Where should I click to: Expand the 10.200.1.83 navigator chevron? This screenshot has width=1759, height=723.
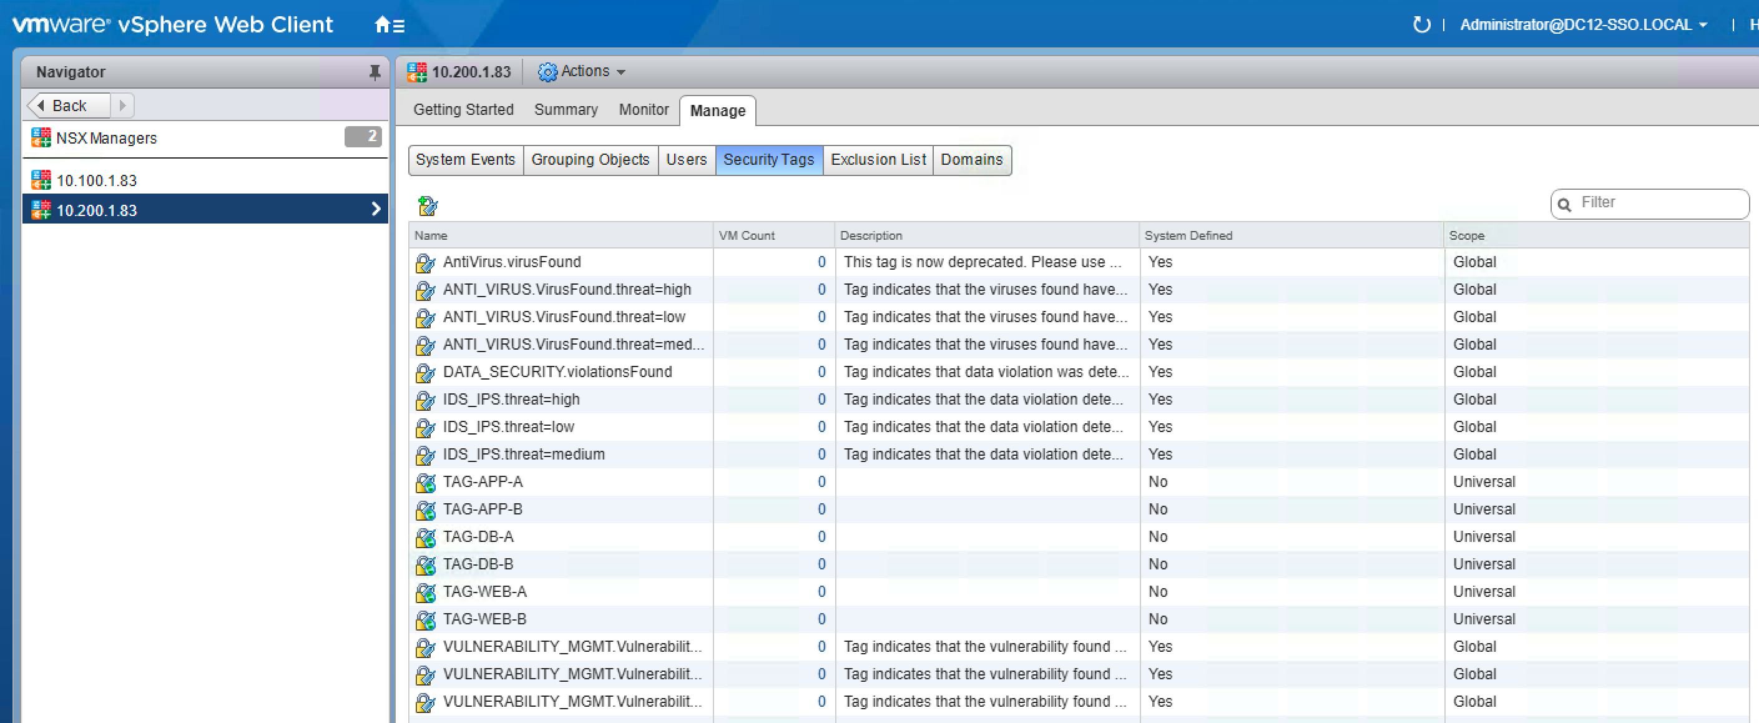pos(375,209)
